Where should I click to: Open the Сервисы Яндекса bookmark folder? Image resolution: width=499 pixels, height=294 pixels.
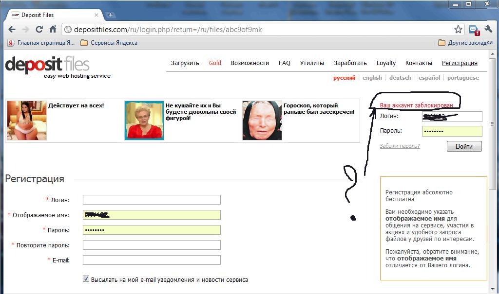click(109, 43)
